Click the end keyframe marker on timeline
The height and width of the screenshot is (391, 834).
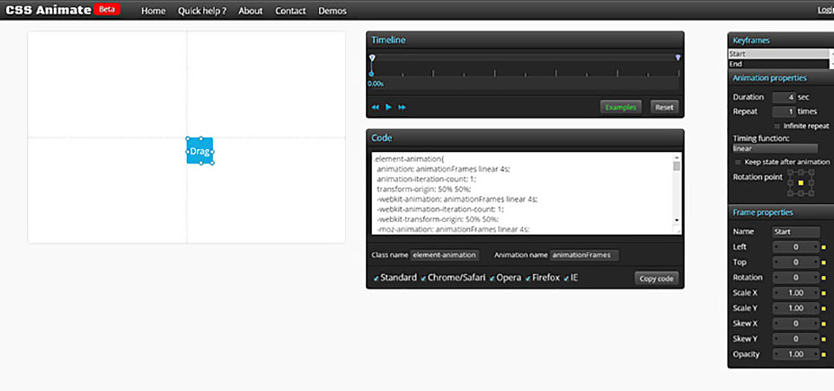click(678, 58)
